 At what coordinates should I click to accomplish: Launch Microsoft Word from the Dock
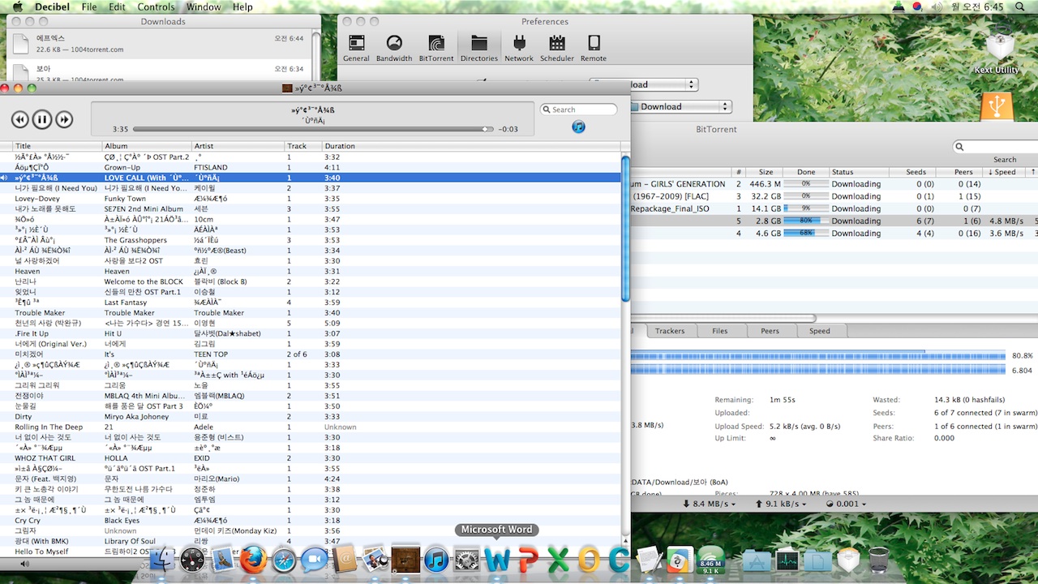(x=497, y=560)
